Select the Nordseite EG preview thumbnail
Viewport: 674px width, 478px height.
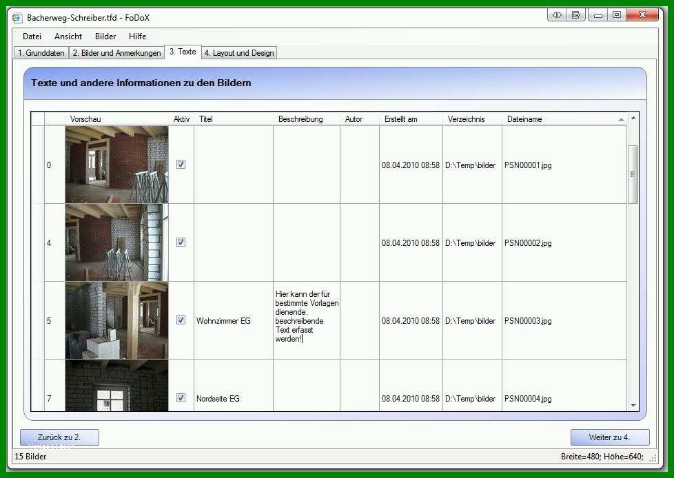click(117, 385)
